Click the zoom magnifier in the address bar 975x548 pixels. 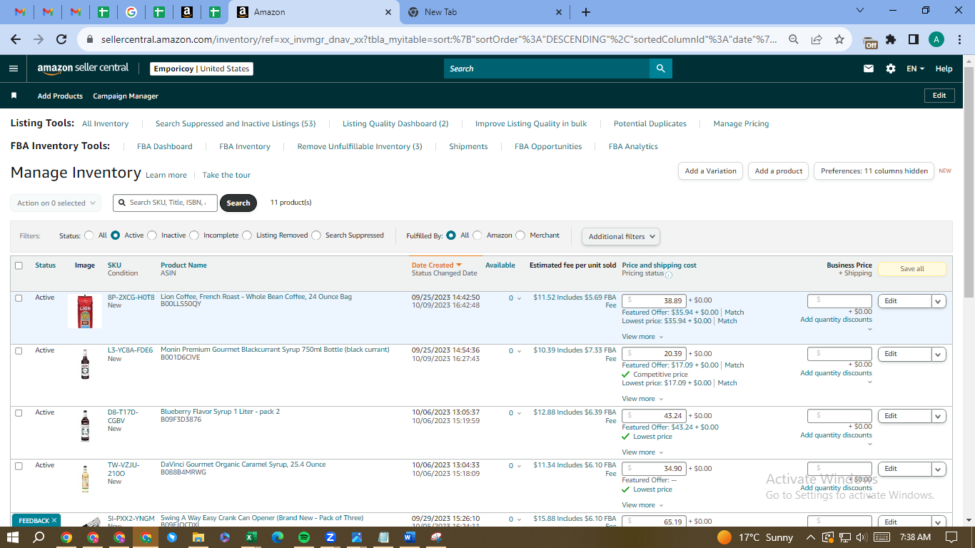click(793, 40)
